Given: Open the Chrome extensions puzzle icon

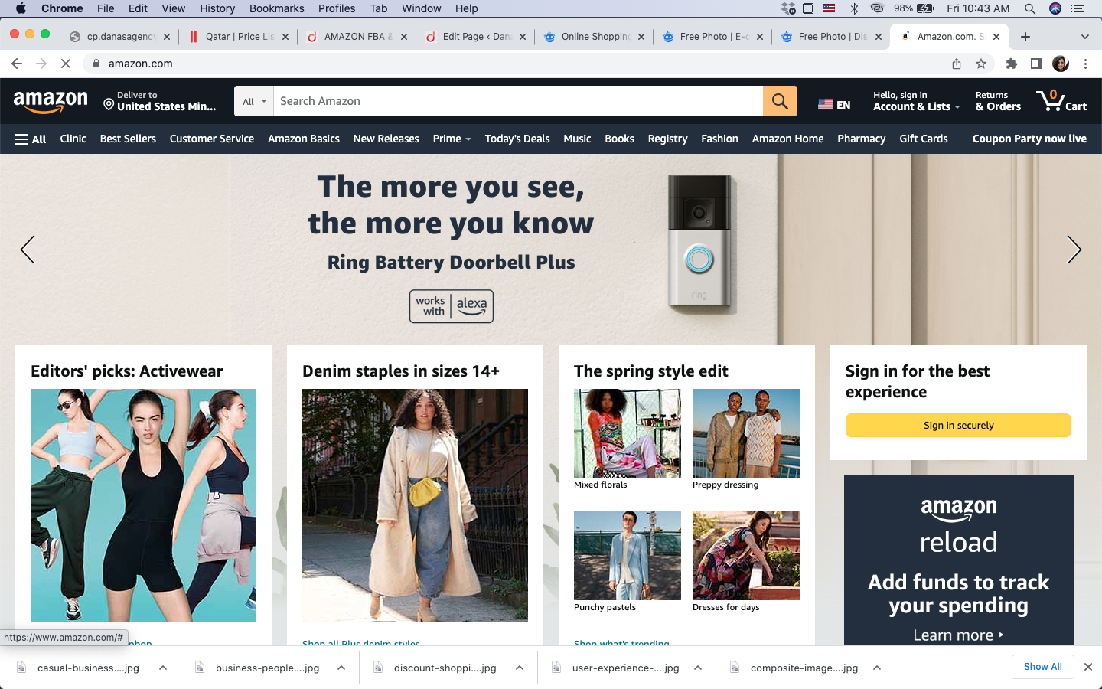Looking at the screenshot, I should (x=1012, y=64).
